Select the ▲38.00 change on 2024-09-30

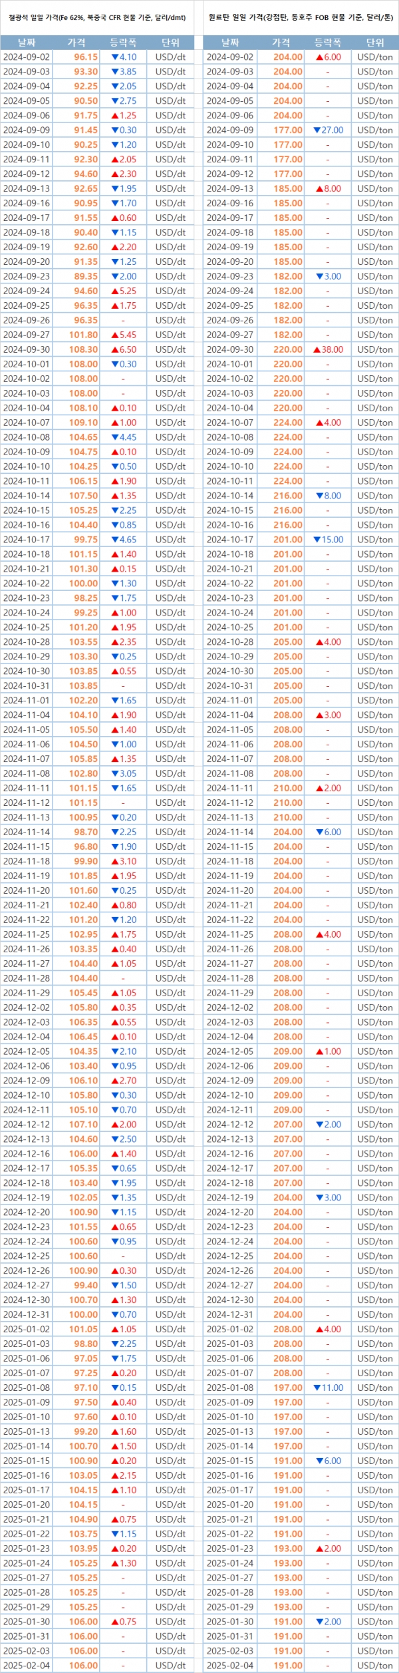click(x=328, y=349)
